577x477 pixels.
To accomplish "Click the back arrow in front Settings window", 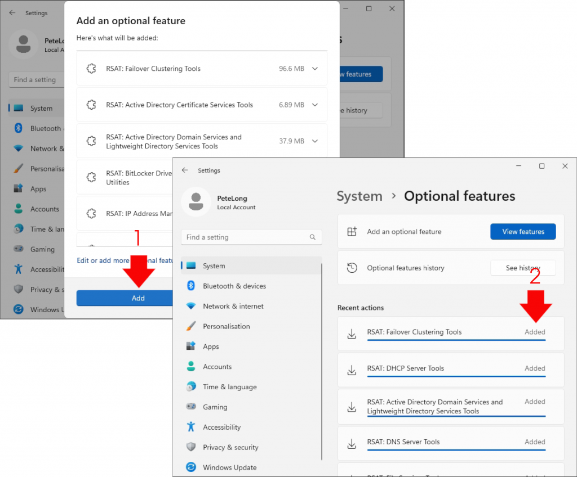I will coord(185,170).
